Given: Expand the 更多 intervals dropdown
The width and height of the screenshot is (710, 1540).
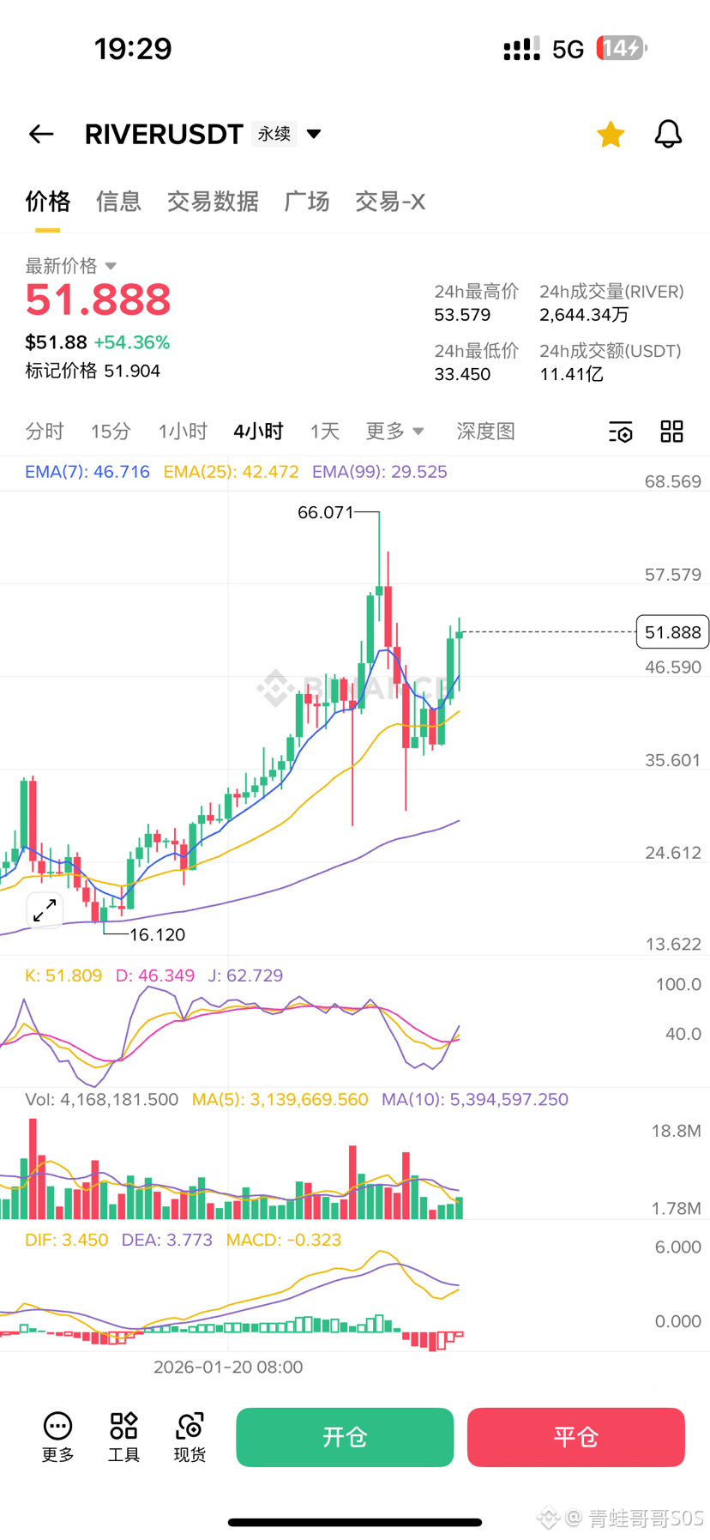Looking at the screenshot, I should [394, 431].
